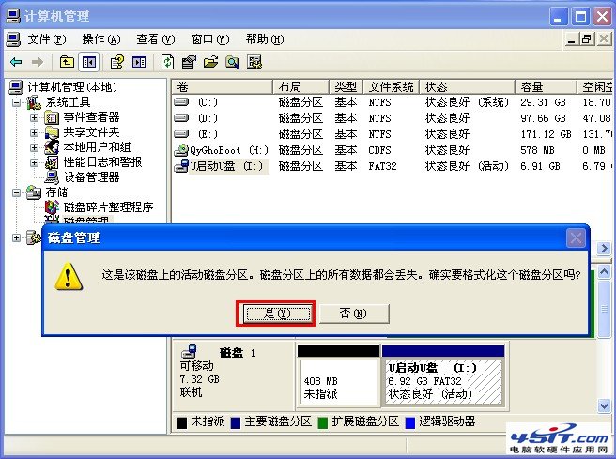The width and height of the screenshot is (616, 459).
Task: Click the 29.31 GB capacity cell
Action: 543,102
